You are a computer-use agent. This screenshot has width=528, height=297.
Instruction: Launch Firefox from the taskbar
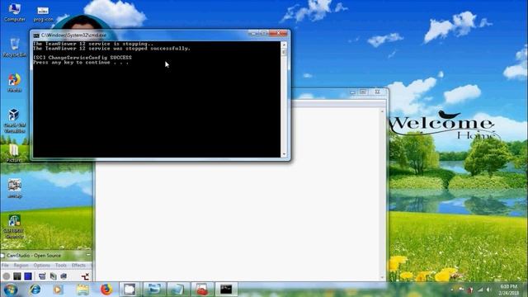click(x=106, y=290)
